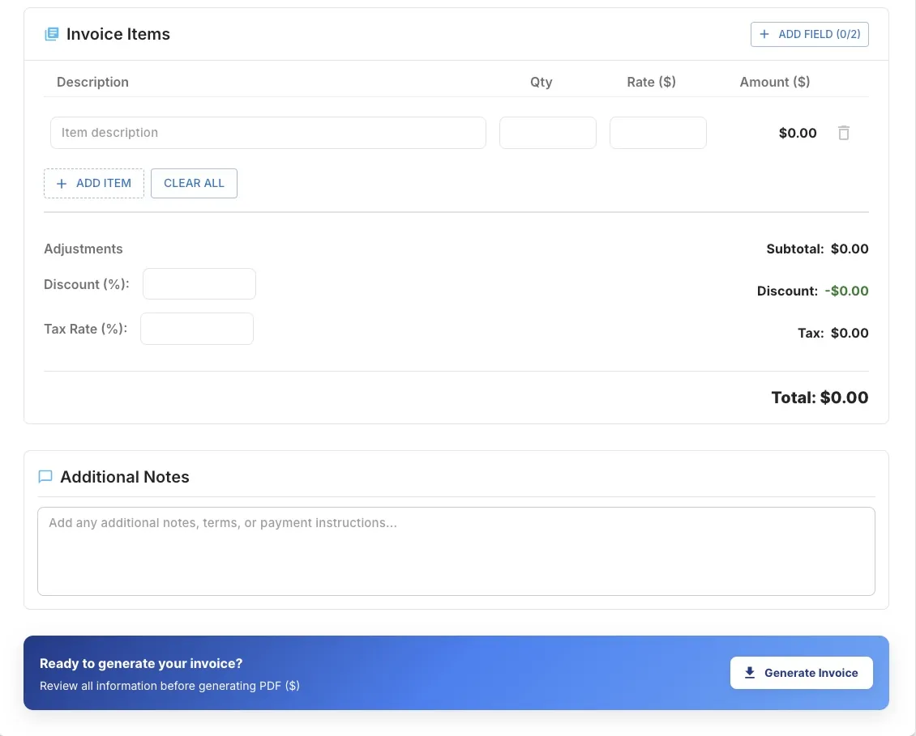Select the Rate ($) input box

tap(657, 133)
